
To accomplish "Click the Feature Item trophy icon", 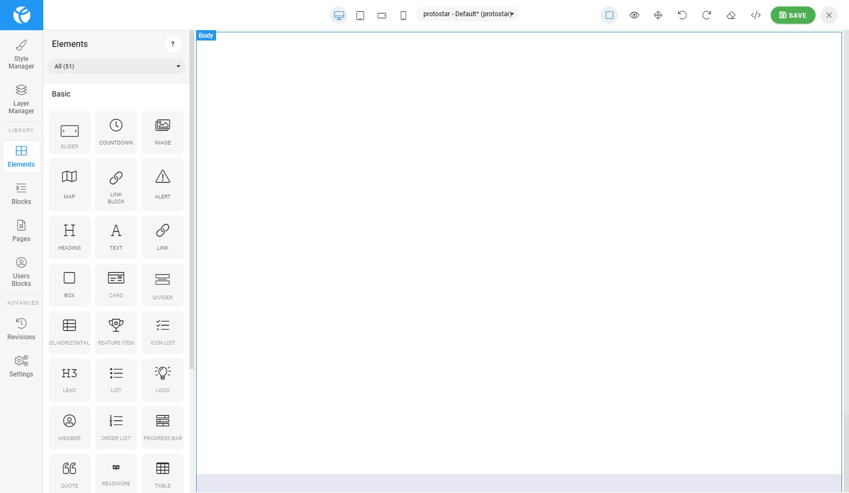I will [x=116, y=325].
